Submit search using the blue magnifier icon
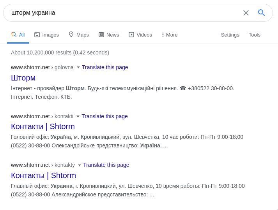Viewport: 278px width, 210px height. coord(261,13)
